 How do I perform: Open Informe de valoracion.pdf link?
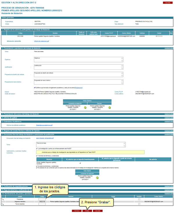click(x=41, y=41)
